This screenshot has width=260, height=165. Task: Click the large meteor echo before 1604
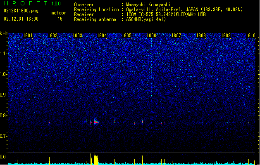pos(96,122)
